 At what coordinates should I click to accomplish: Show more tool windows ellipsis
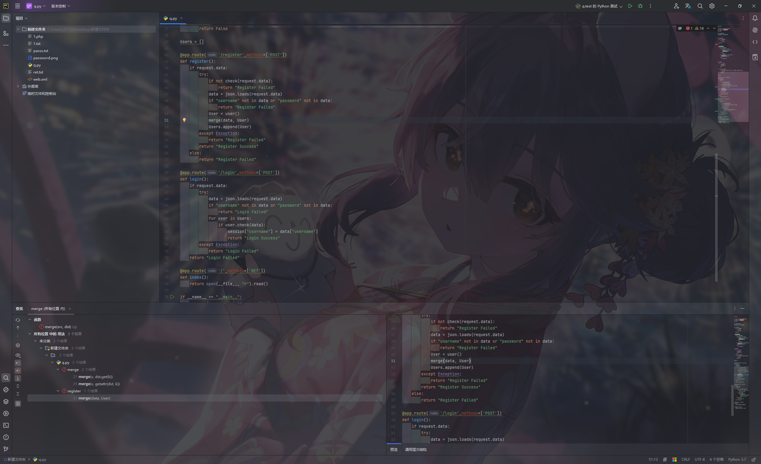(6, 45)
